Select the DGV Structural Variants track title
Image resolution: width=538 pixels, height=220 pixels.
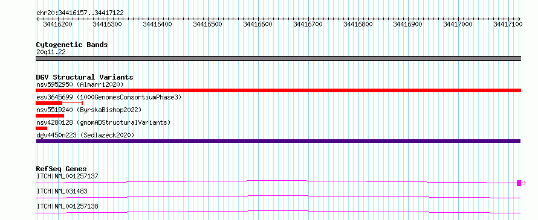[85, 77]
